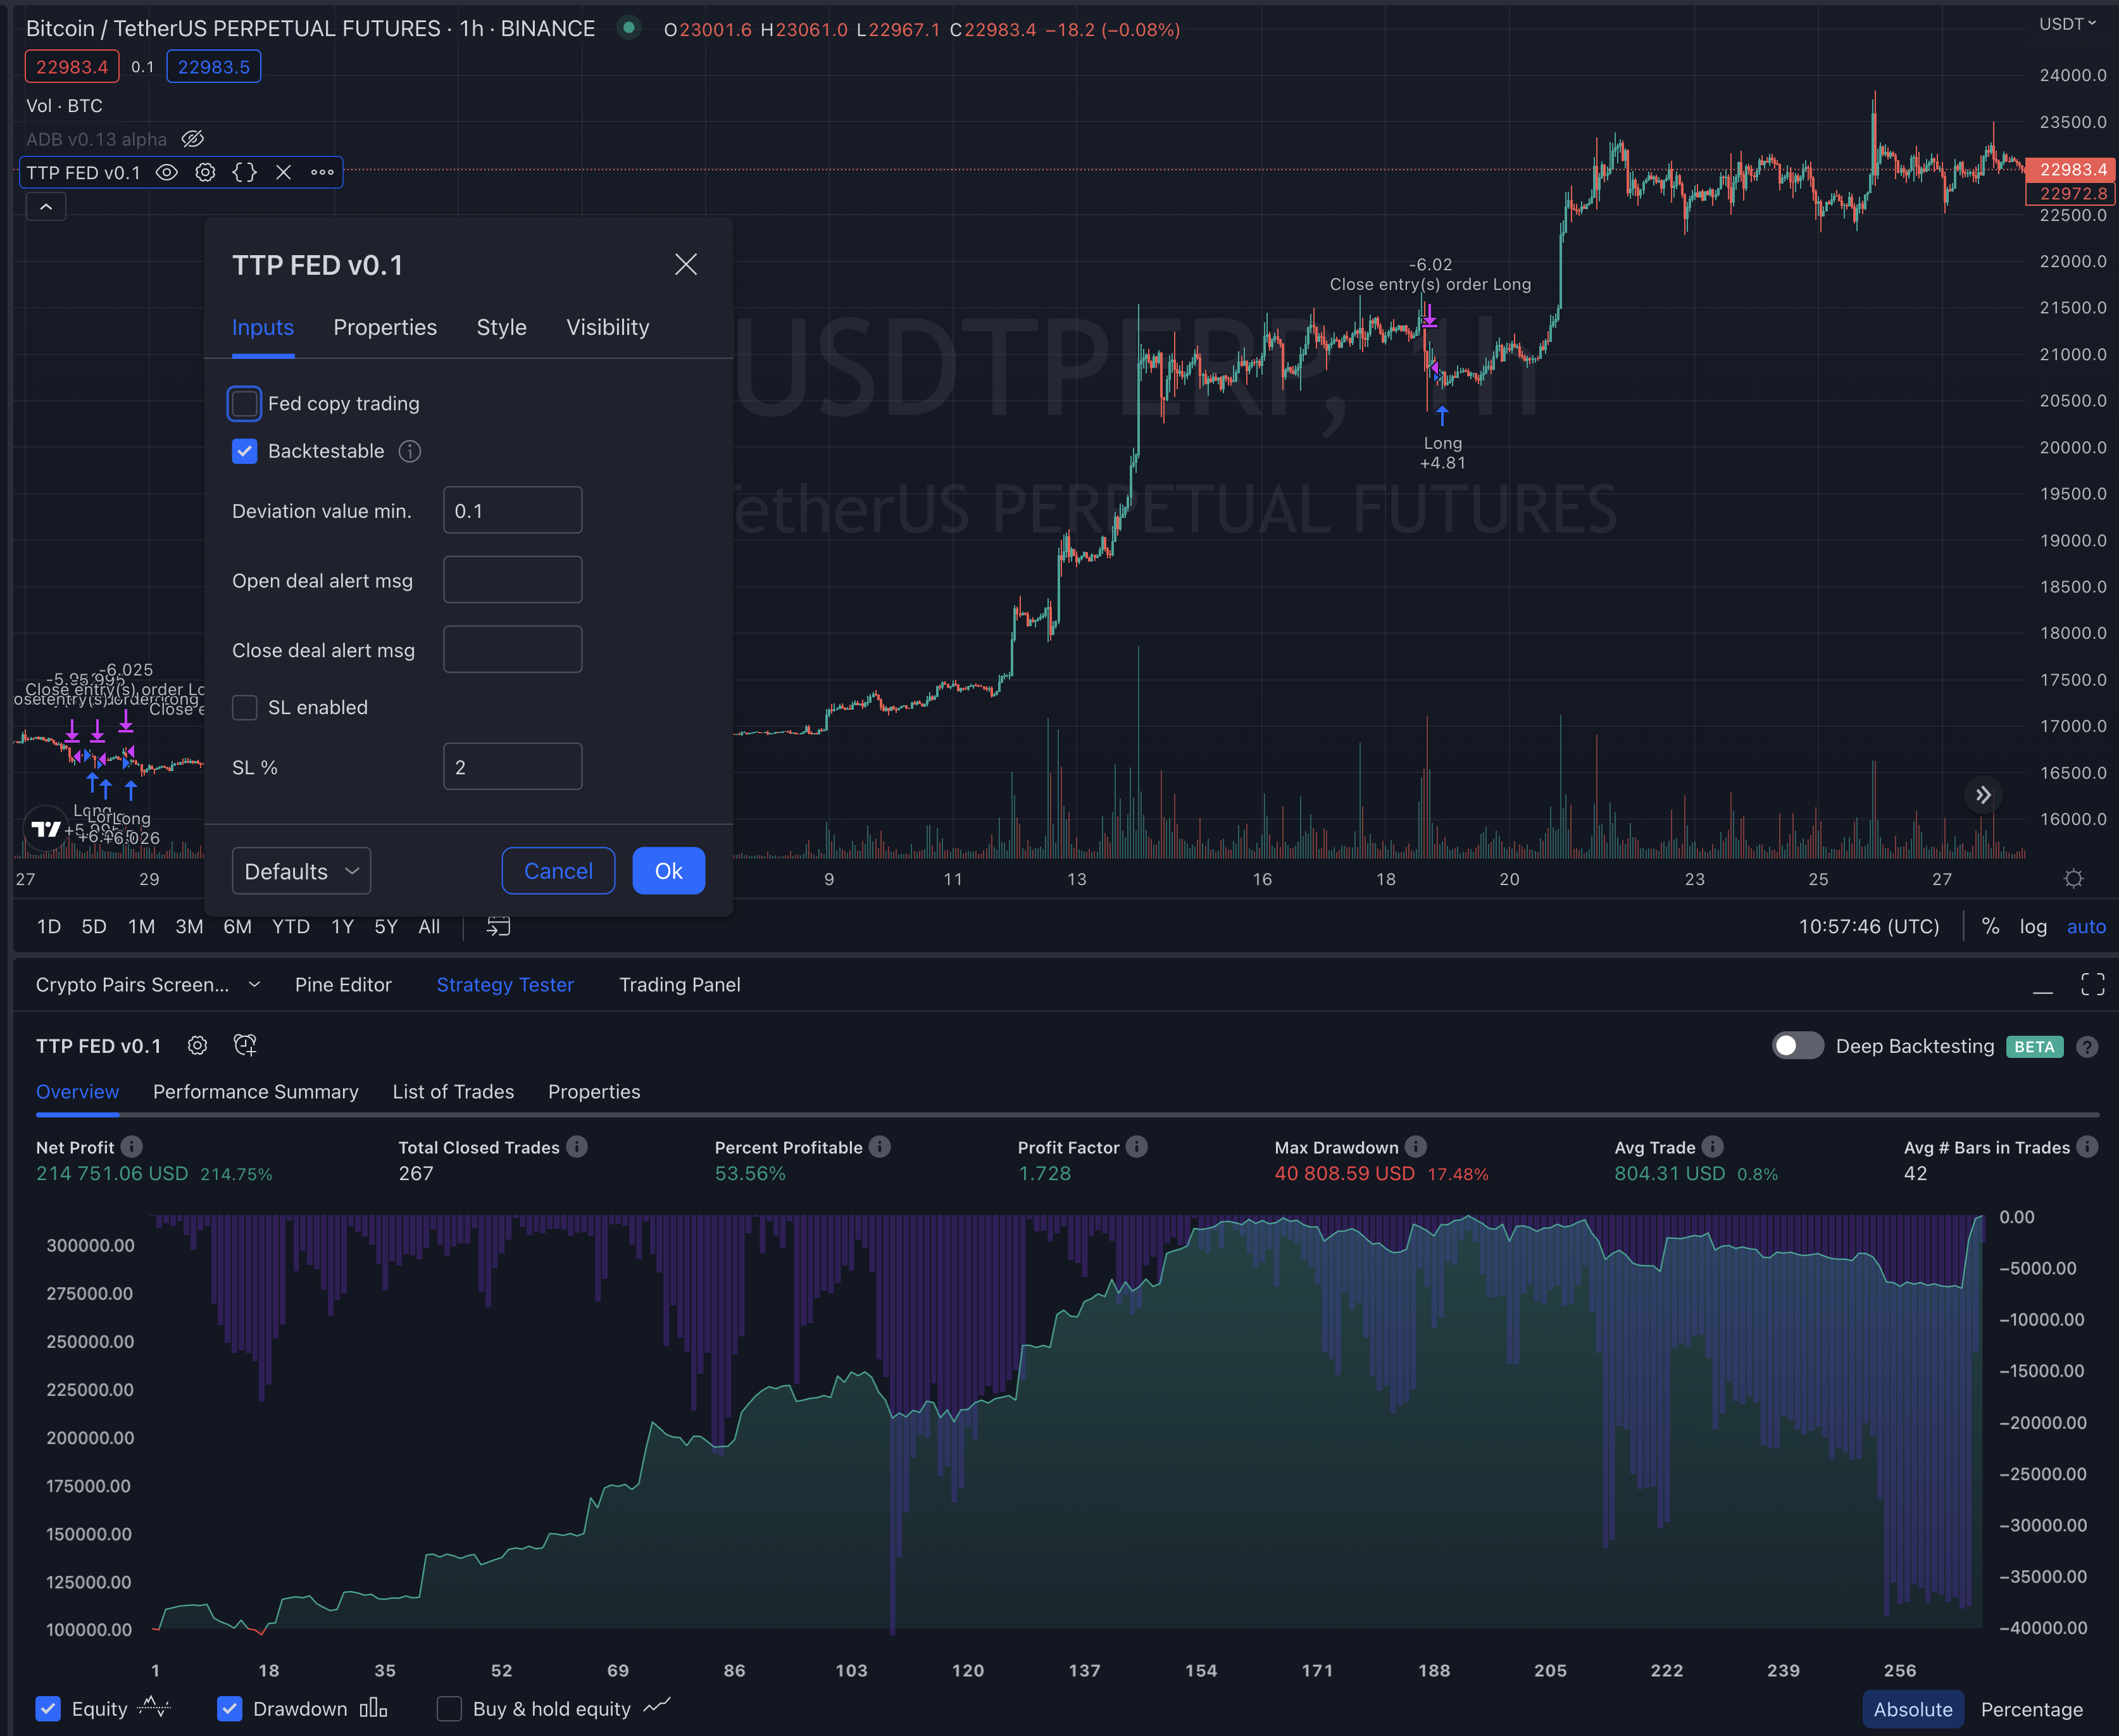
Task: Add alert on strategy using alarm icon
Action: coord(245,1046)
